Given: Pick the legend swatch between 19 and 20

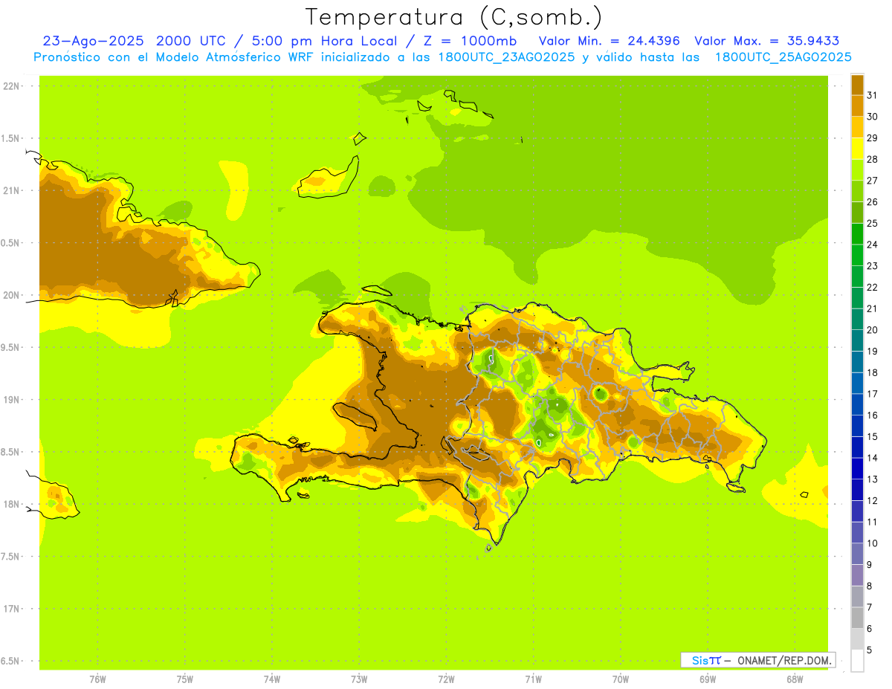Looking at the screenshot, I should [857, 340].
